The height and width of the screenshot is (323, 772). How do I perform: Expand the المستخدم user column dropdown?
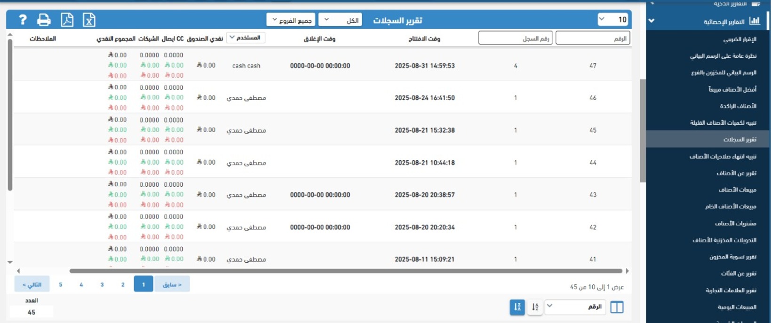click(x=246, y=38)
